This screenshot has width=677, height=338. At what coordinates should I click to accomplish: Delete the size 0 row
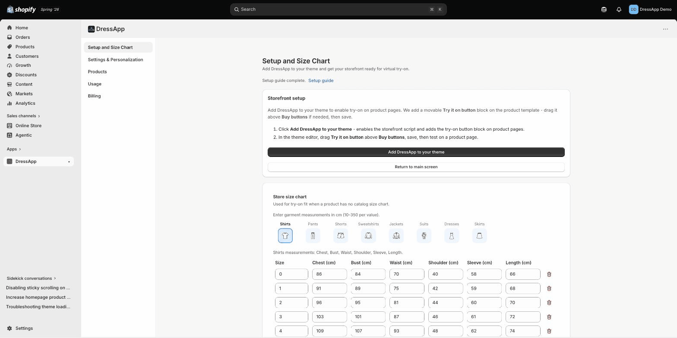coord(549,274)
